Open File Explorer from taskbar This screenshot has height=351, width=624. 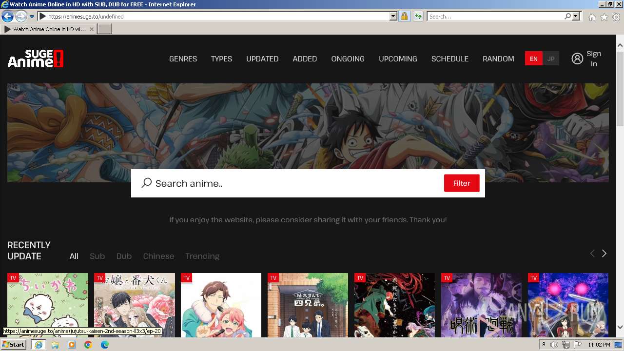coord(55,345)
